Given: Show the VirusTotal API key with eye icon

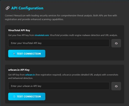Looking at the screenshot, I should click(x=116, y=43).
